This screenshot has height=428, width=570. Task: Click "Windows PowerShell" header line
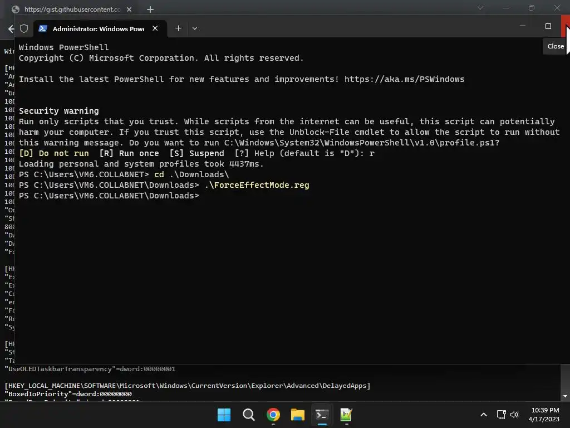63,47
